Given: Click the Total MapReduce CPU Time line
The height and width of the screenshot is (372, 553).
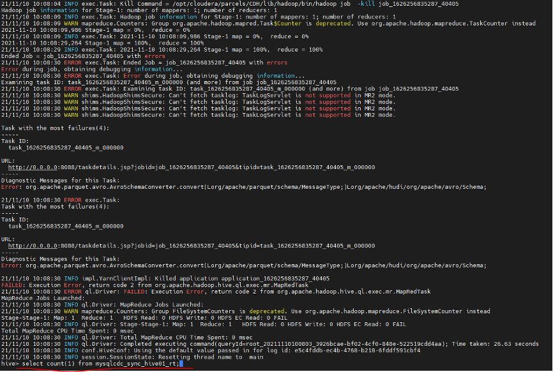Looking at the screenshot, I should (x=83, y=330).
